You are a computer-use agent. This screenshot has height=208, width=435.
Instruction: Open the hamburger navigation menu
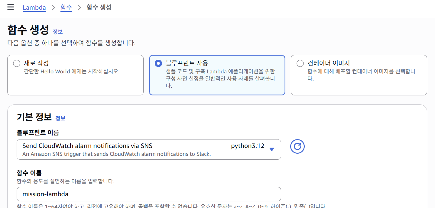pyautogui.click(x=11, y=7)
